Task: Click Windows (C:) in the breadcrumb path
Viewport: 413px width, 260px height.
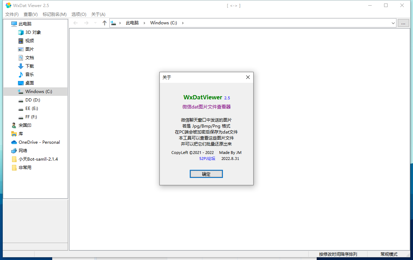Action: pyautogui.click(x=164, y=23)
